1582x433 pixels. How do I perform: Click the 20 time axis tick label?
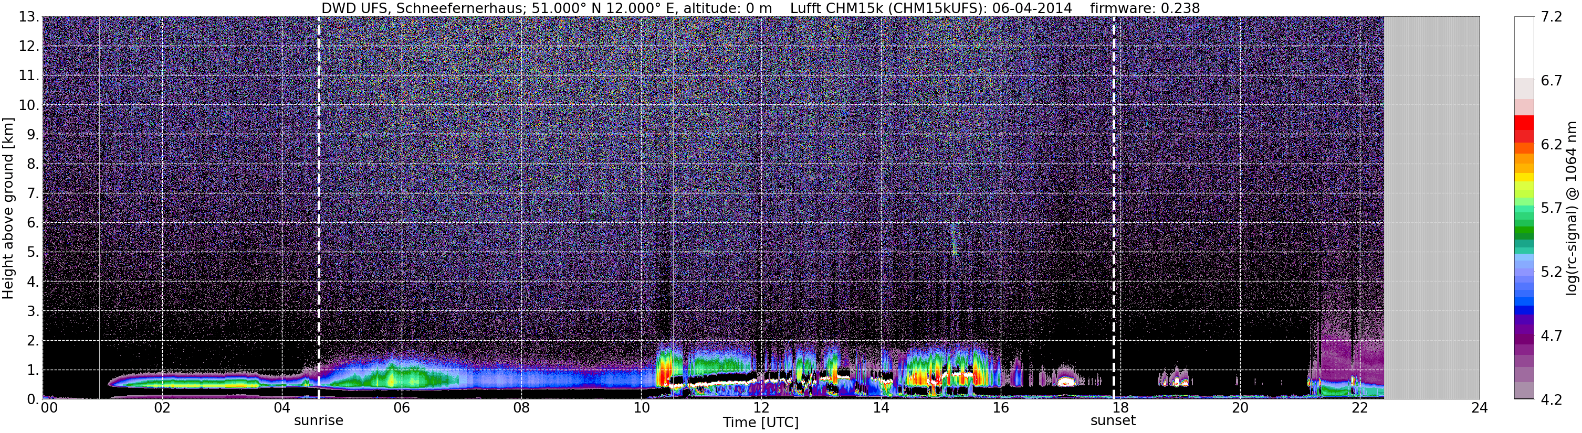pos(1240,408)
